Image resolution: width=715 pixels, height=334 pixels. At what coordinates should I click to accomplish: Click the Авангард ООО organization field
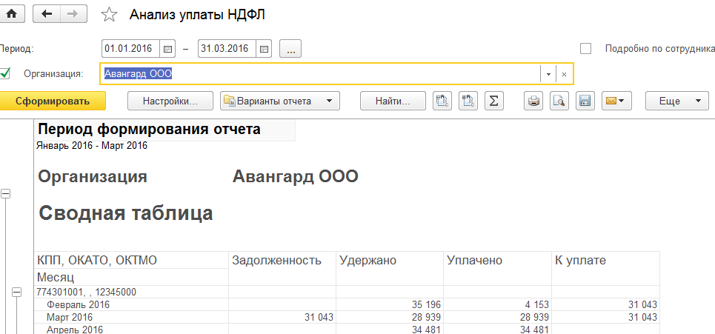(320, 74)
